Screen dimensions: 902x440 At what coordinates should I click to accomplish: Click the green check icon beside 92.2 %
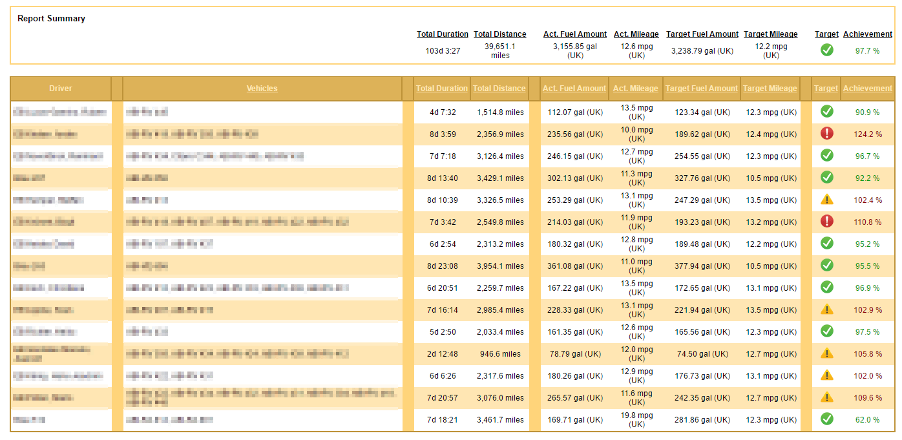[826, 177]
